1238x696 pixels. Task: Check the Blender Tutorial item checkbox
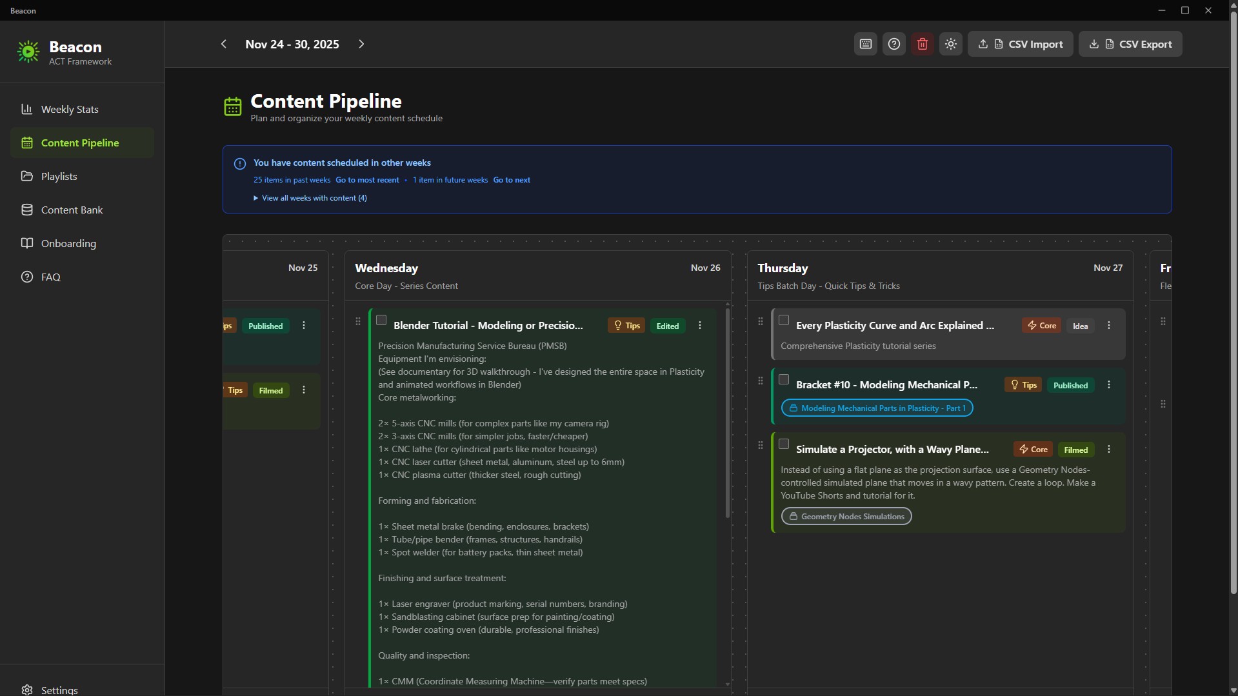click(x=381, y=320)
